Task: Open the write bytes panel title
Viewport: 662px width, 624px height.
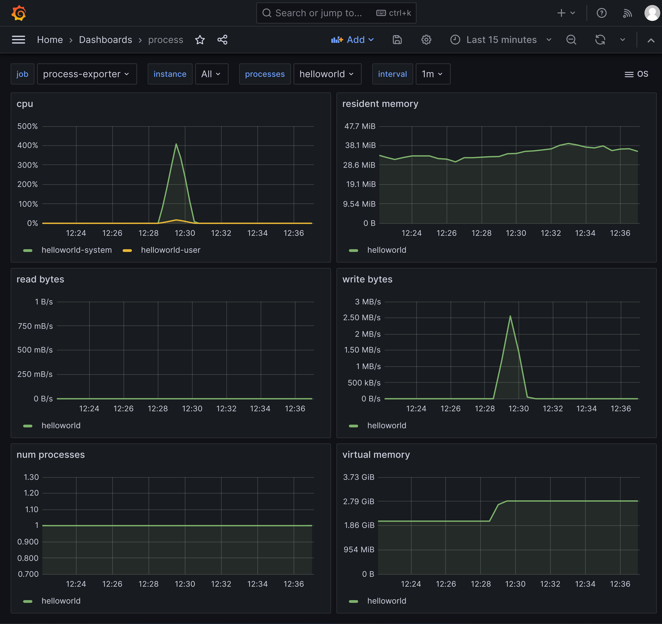Action: [x=367, y=279]
